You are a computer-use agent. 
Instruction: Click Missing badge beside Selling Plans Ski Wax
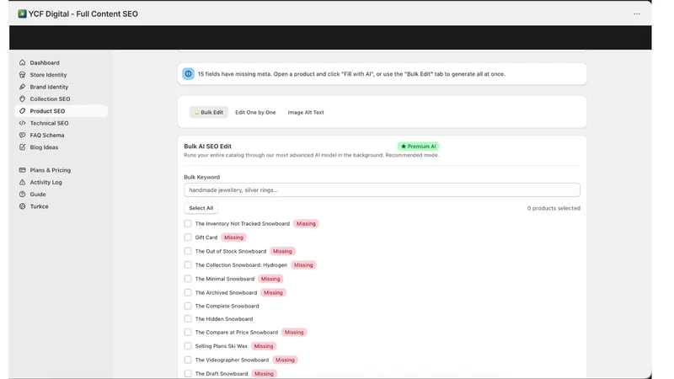click(264, 346)
